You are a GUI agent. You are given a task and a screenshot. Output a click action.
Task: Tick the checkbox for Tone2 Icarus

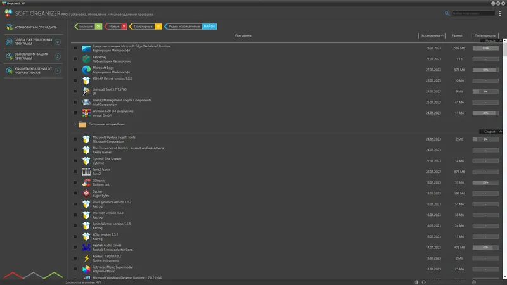tap(75, 172)
